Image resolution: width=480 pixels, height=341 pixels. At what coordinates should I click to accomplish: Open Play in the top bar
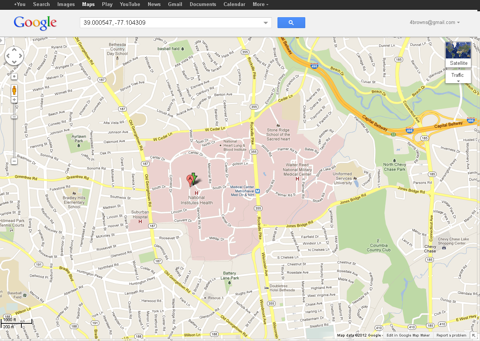point(107,4)
